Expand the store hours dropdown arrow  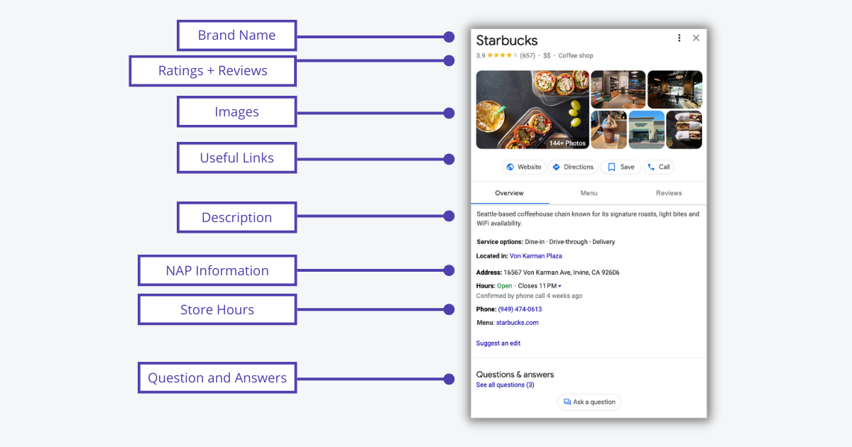pyautogui.click(x=559, y=287)
